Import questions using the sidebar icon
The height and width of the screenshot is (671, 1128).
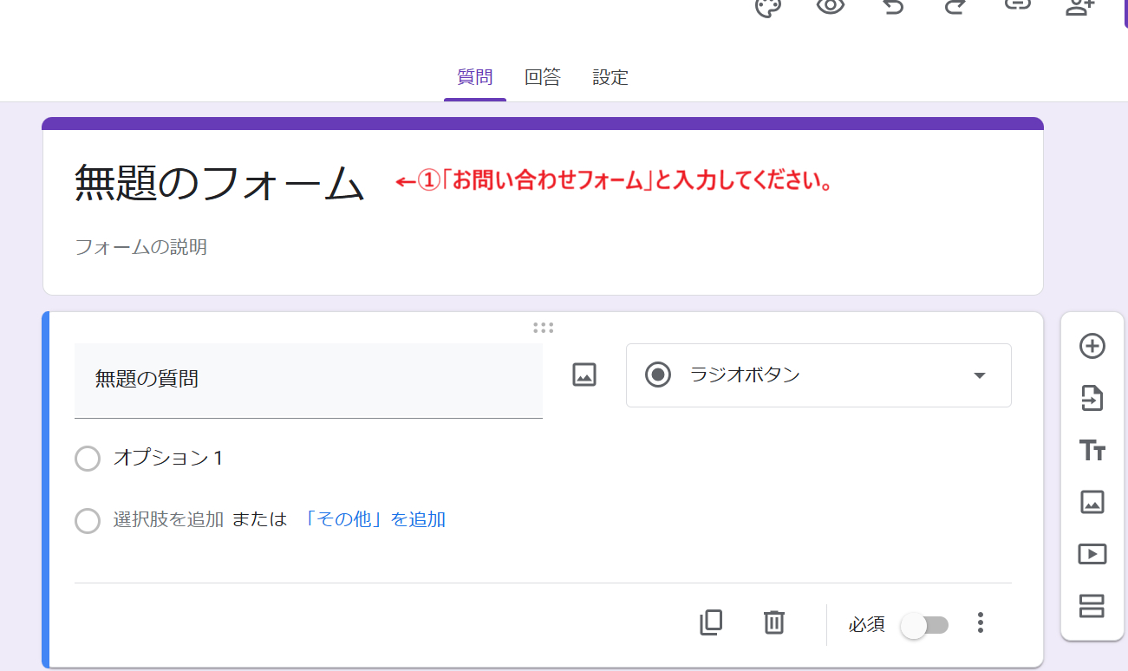point(1092,398)
